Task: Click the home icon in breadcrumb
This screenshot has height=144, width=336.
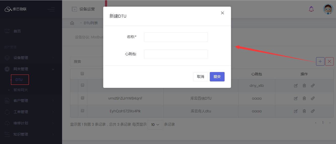Action: (72, 23)
